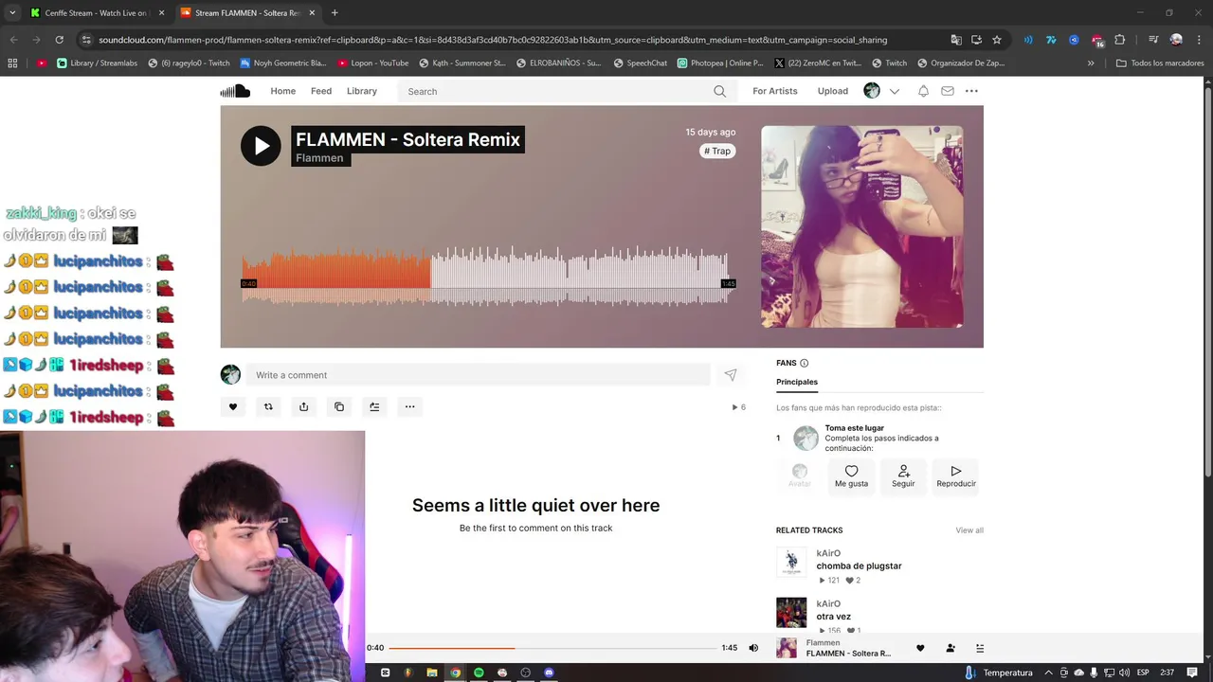Open the header more-options ellipsis menu
This screenshot has height=682, width=1213.
[x=971, y=91]
